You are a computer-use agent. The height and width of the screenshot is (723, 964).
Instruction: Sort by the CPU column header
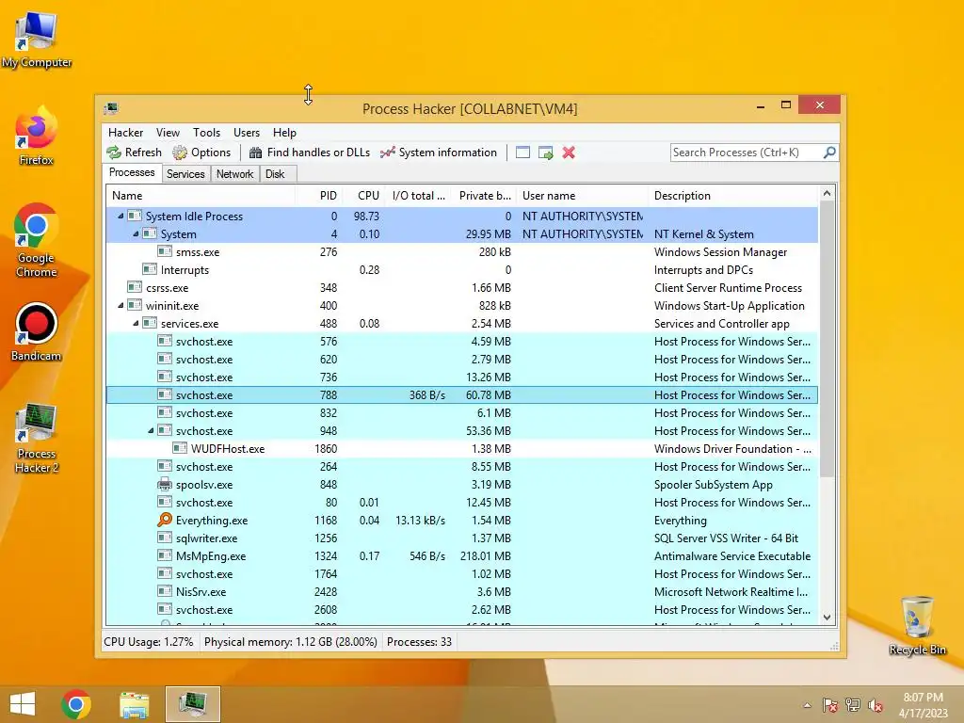point(364,196)
